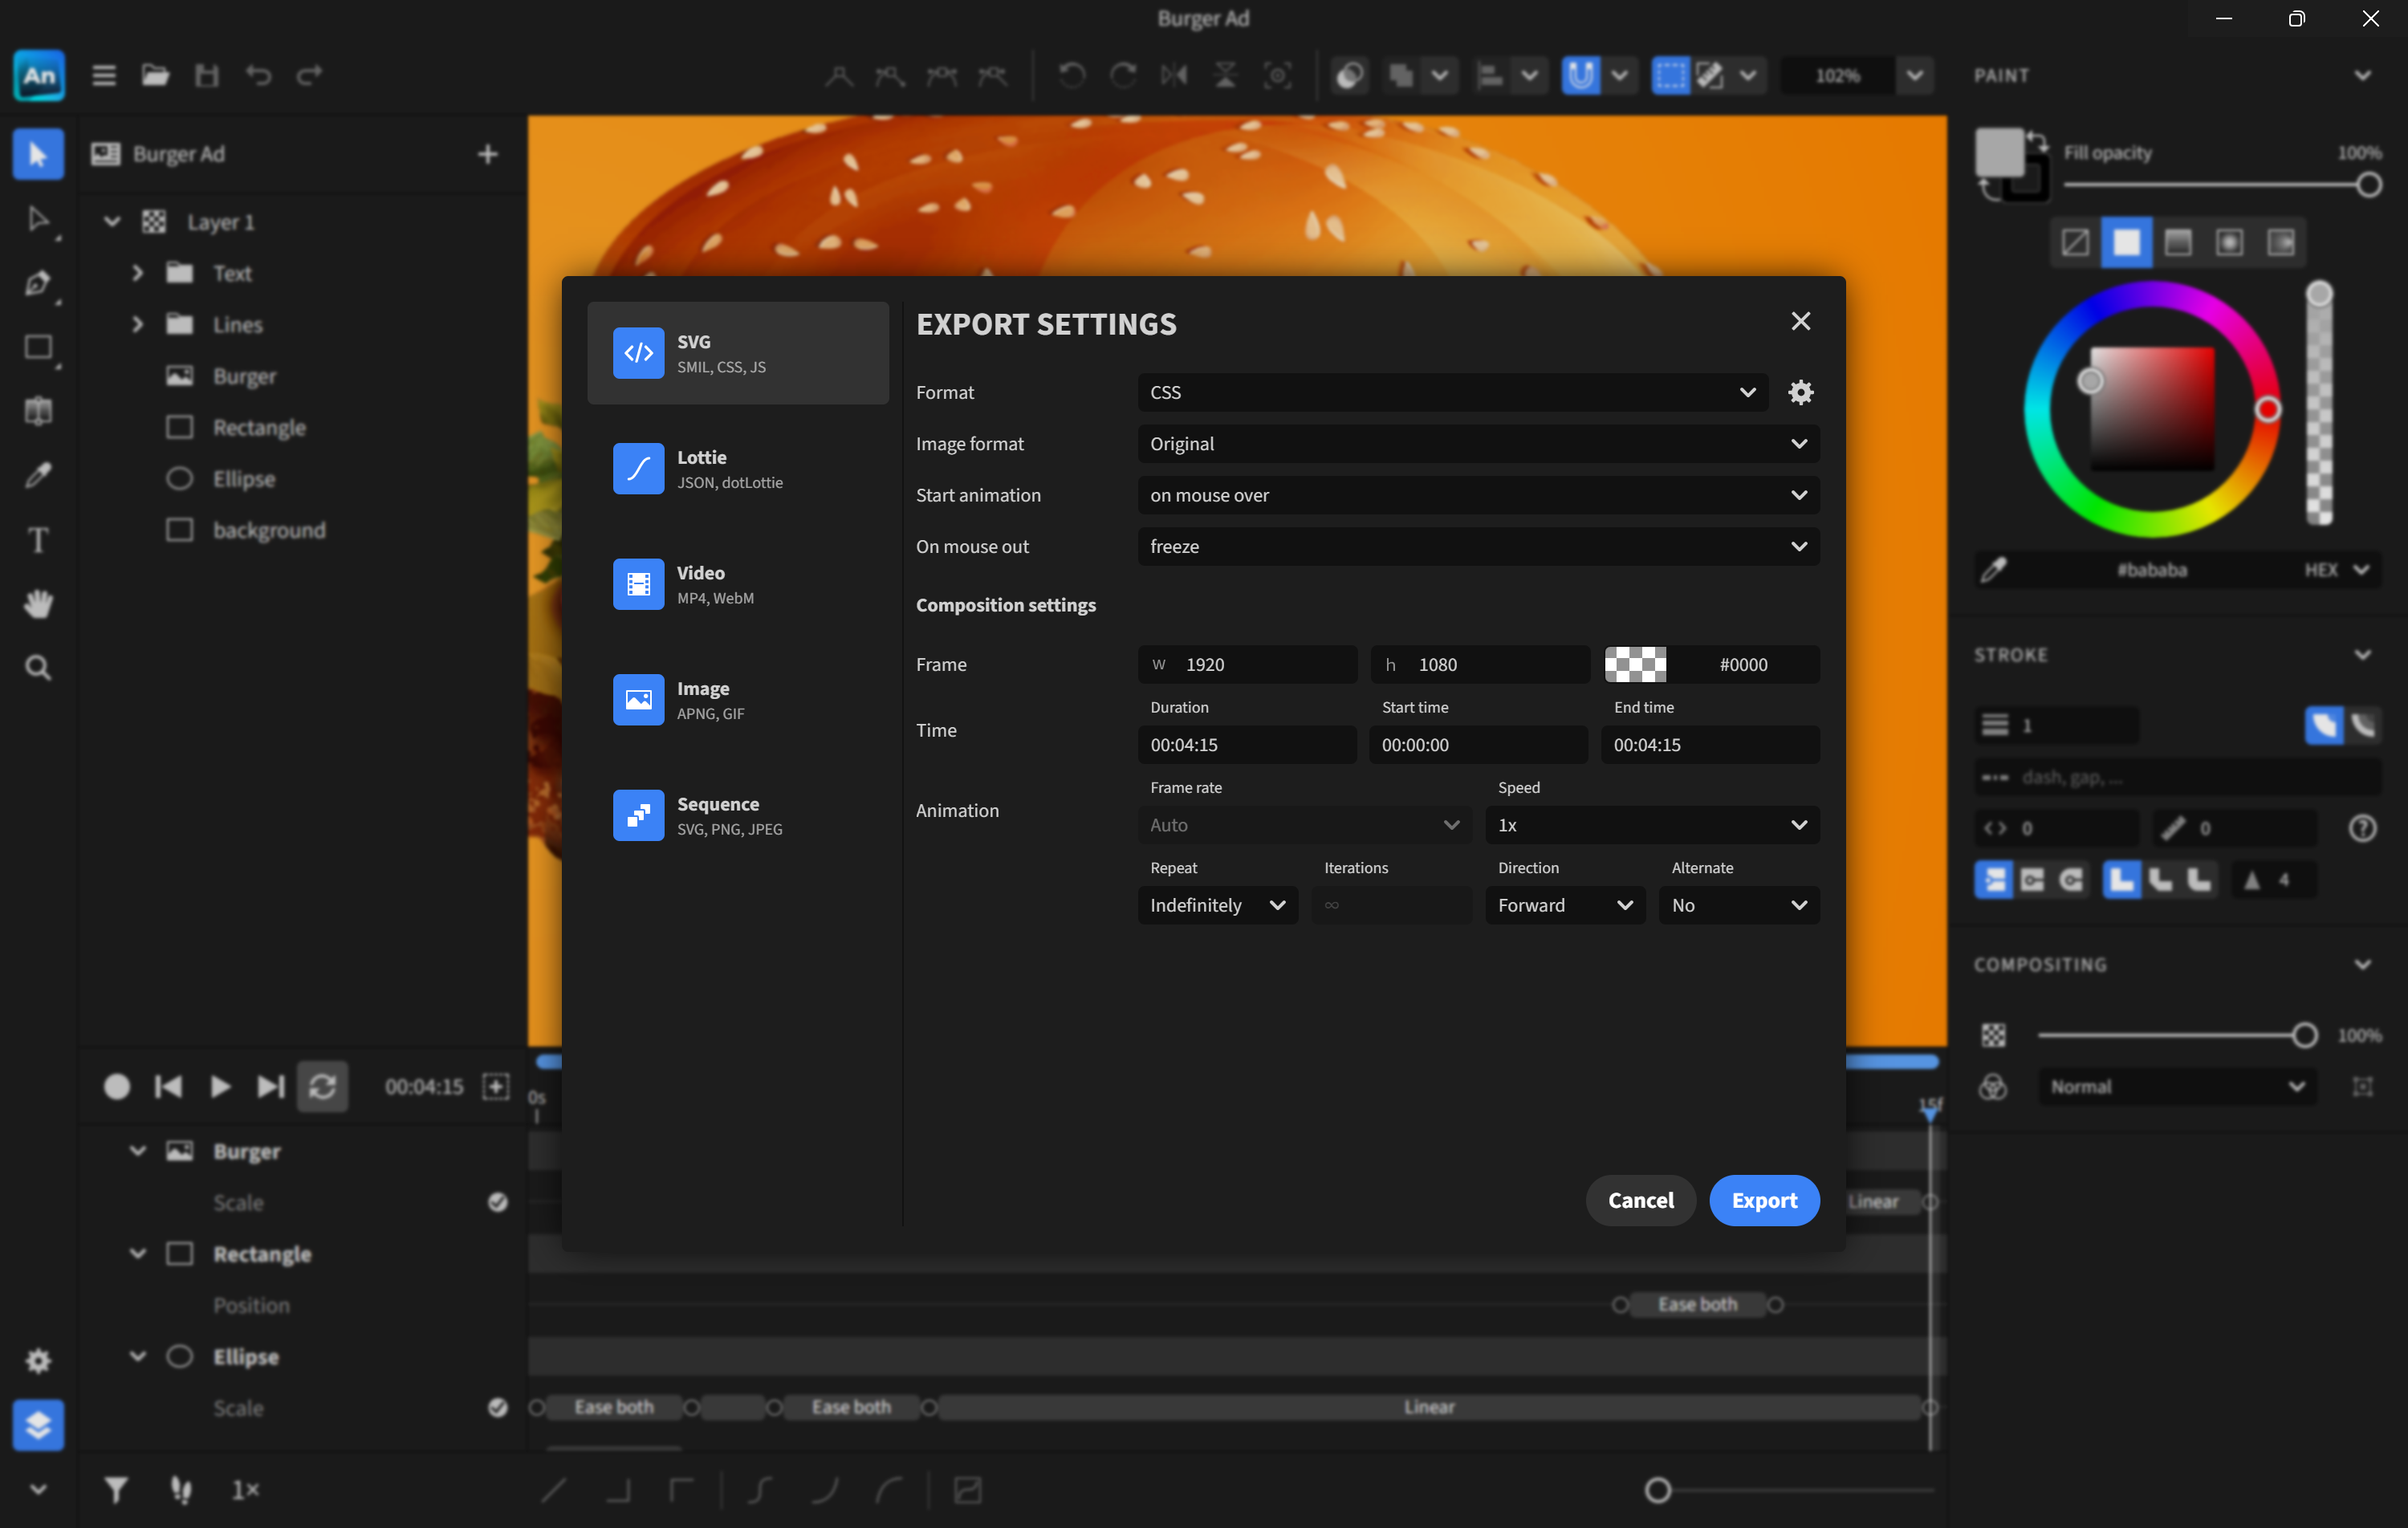
Task: Click the frame width field showing 1920
Action: [1246, 664]
